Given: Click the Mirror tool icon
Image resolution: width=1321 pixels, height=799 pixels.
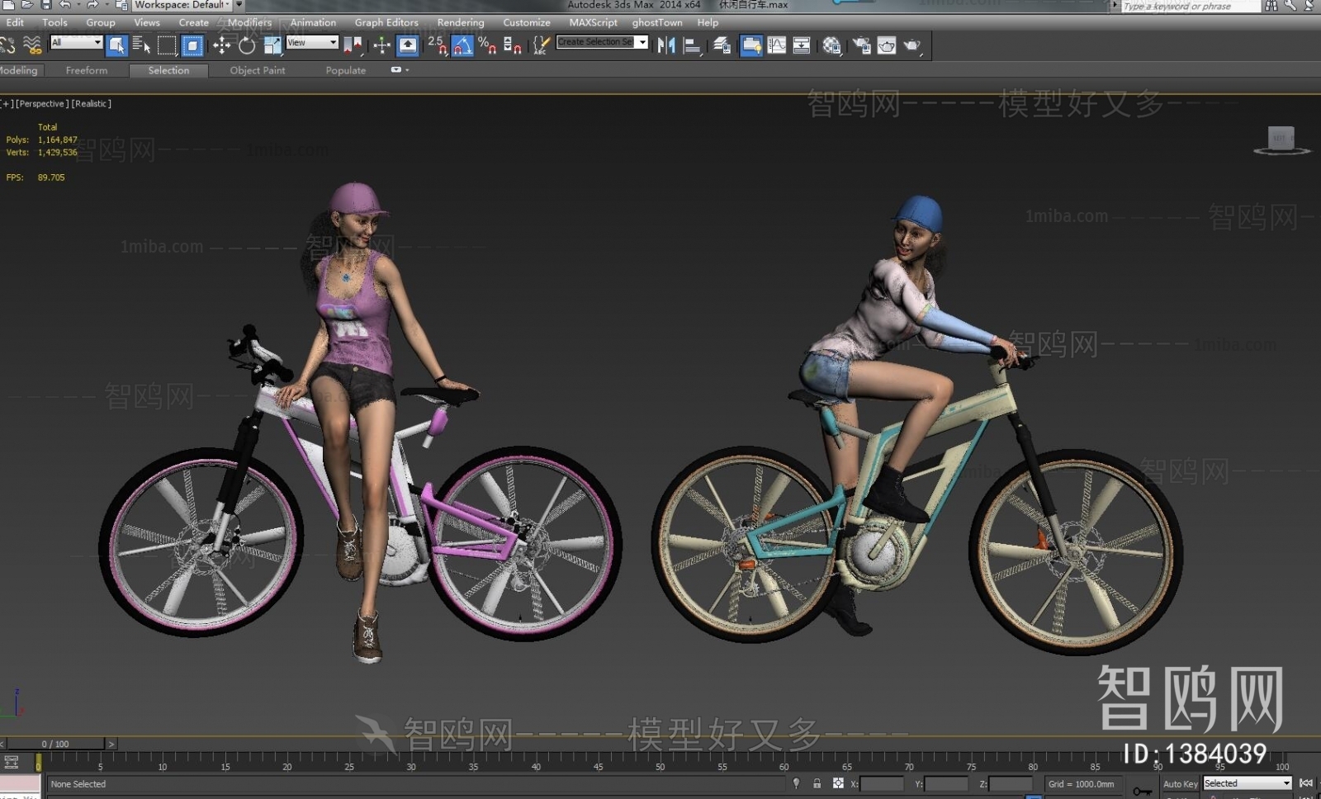Looking at the screenshot, I should [665, 45].
